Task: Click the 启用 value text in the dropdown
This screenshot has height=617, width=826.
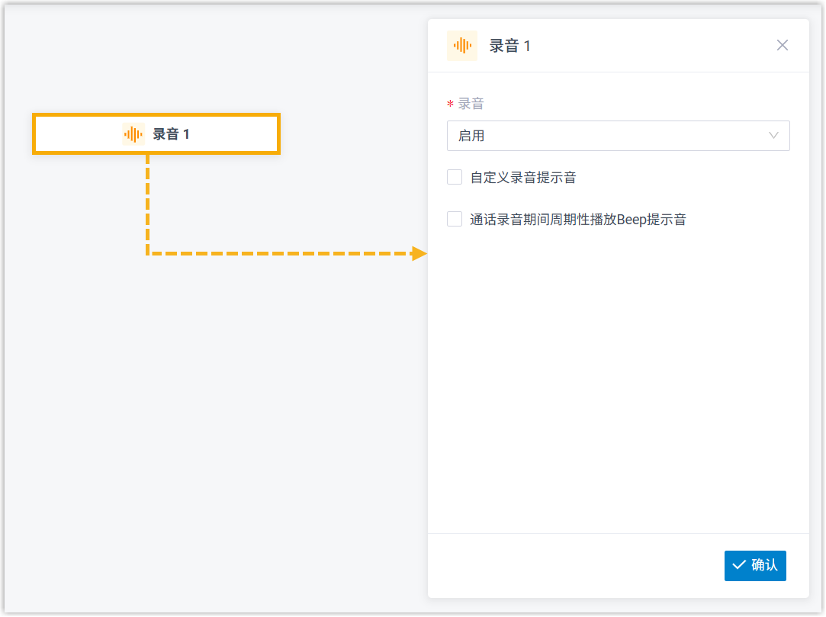Action: pyautogui.click(x=471, y=136)
